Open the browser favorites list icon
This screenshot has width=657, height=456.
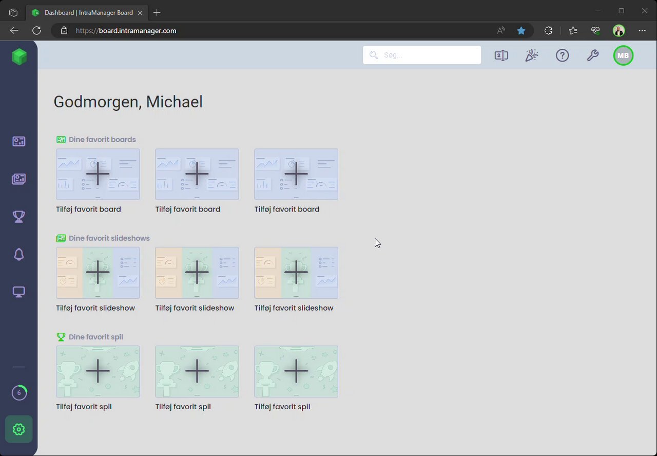click(573, 31)
